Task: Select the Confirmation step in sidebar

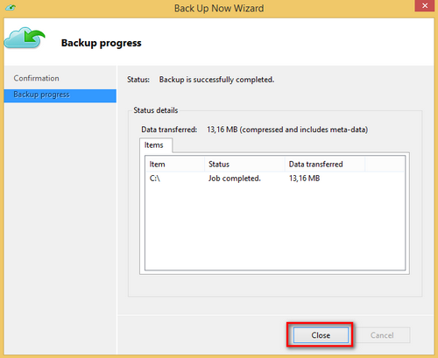Action: click(36, 78)
